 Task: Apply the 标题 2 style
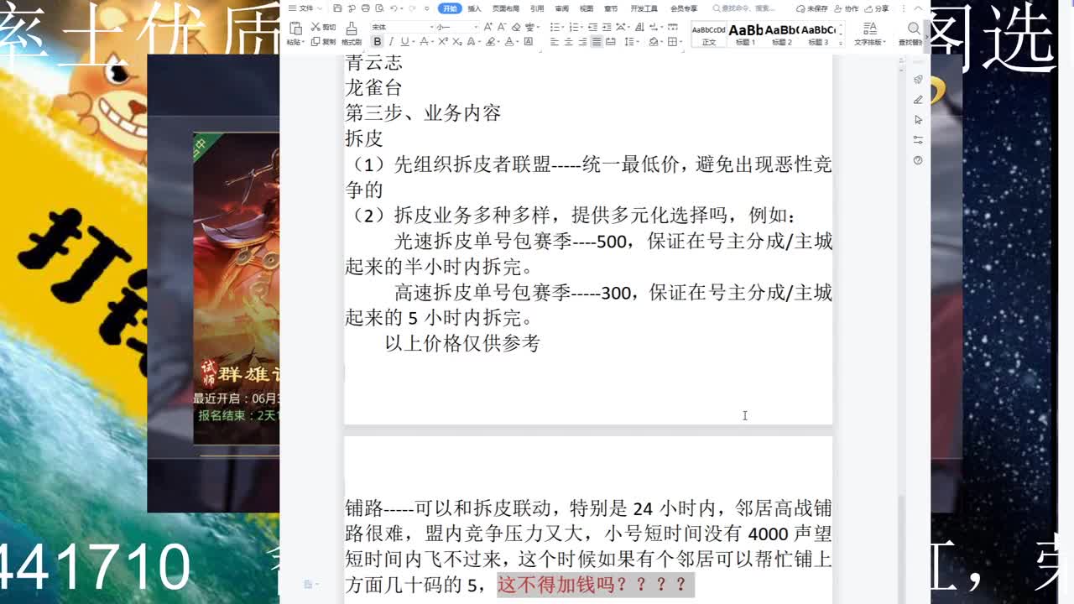point(782,34)
